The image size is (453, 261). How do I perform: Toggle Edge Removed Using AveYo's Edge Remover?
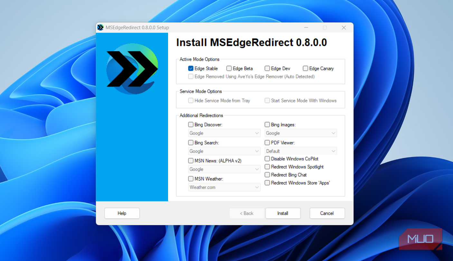click(191, 76)
